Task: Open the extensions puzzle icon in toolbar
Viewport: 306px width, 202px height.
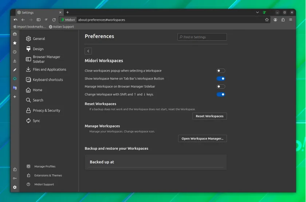Action: click(x=283, y=20)
